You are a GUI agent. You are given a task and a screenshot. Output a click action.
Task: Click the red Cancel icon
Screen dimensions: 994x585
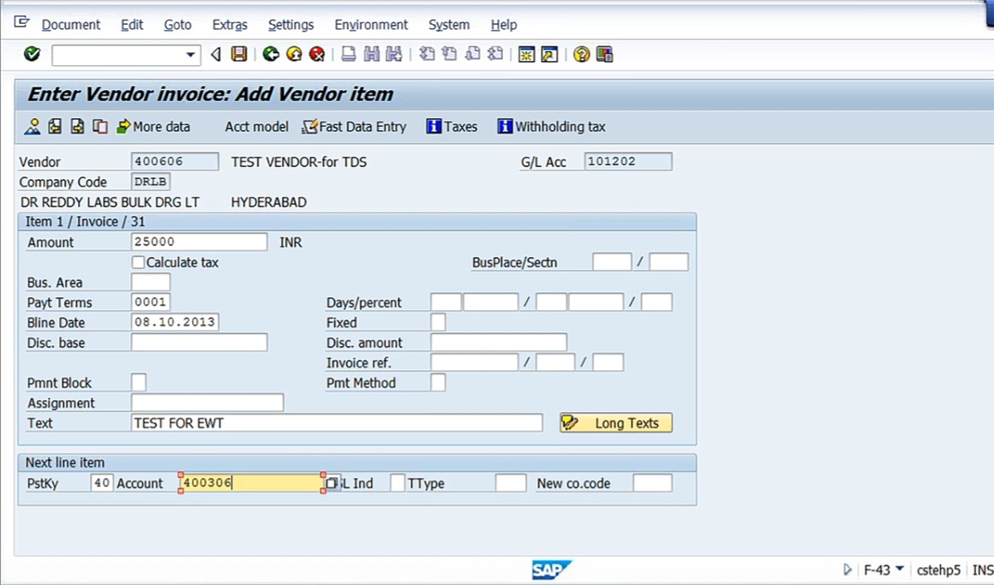point(317,54)
